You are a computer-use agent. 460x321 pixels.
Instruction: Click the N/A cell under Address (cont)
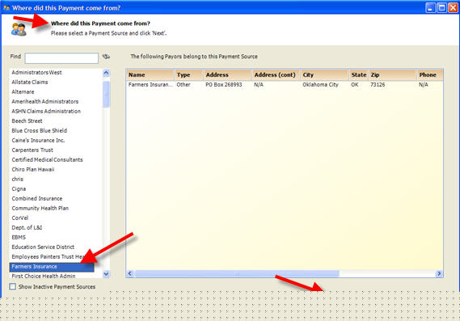(259, 85)
